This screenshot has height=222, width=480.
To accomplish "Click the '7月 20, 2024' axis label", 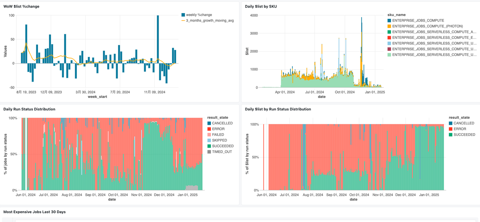I will [120, 92].
